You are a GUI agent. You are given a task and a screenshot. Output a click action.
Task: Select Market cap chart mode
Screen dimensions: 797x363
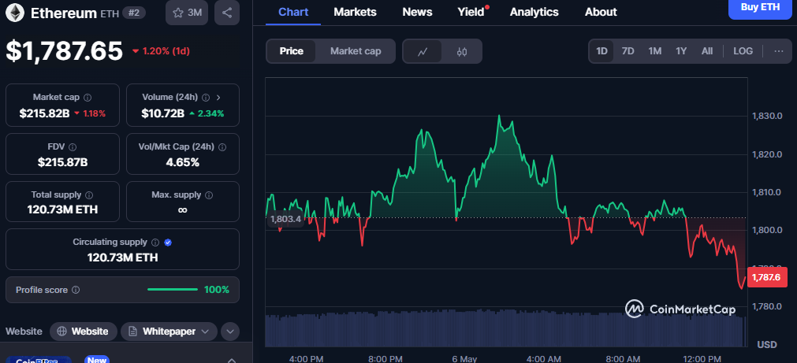pyautogui.click(x=356, y=51)
